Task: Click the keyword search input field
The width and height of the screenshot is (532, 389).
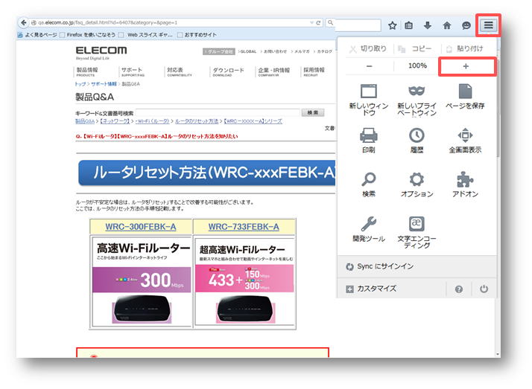Action: point(217,113)
